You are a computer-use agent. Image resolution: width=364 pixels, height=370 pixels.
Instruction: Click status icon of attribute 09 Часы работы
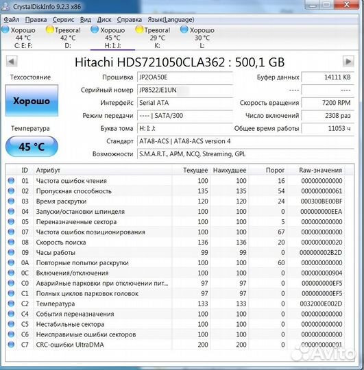11,252
